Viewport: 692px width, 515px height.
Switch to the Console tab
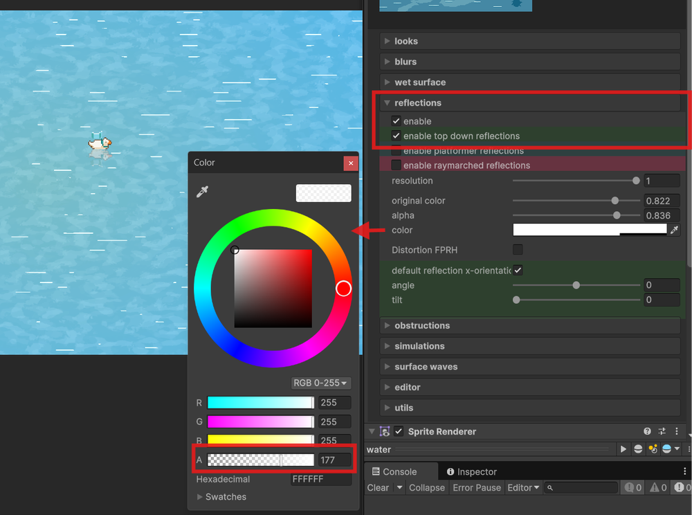coord(401,471)
